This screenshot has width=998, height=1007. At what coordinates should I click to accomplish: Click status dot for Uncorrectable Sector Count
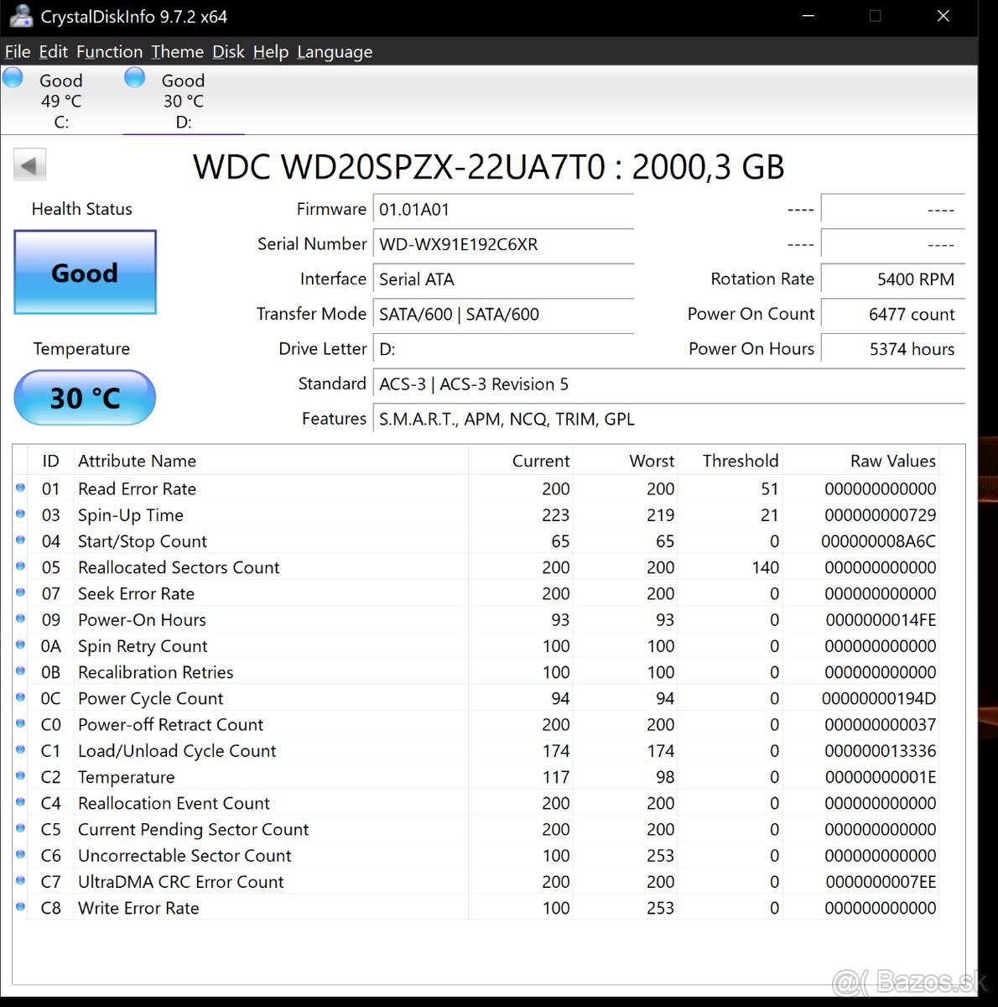coord(20,854)
